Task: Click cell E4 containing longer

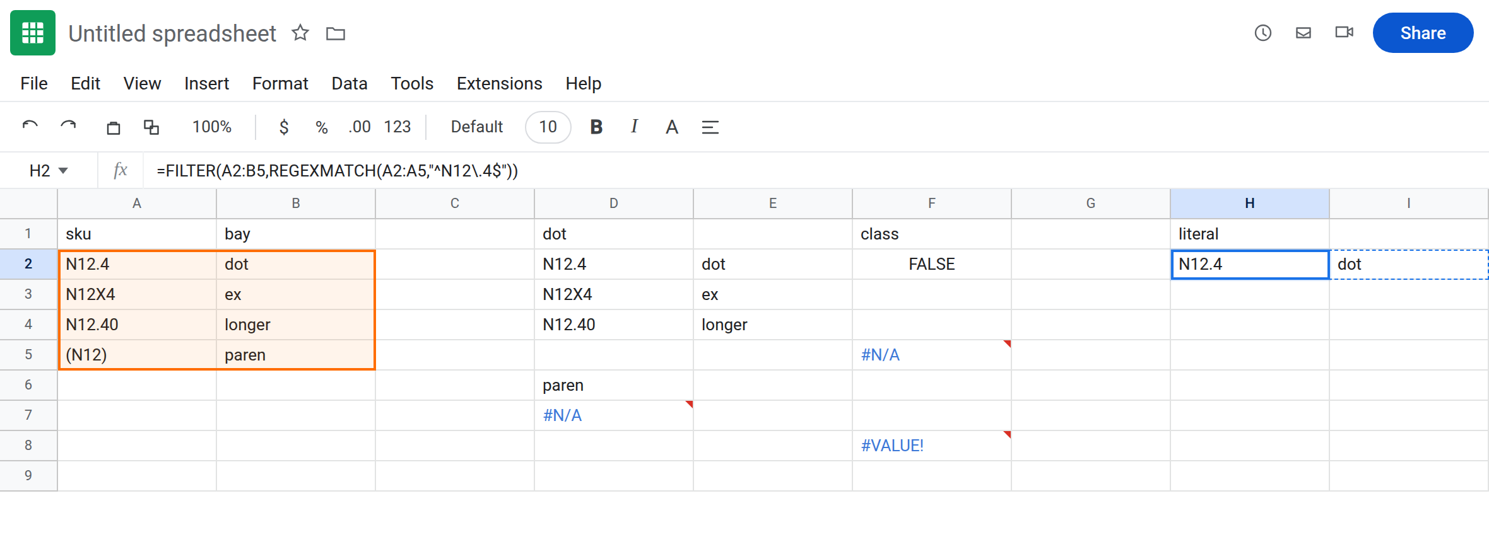Action: tap(773, 325)
